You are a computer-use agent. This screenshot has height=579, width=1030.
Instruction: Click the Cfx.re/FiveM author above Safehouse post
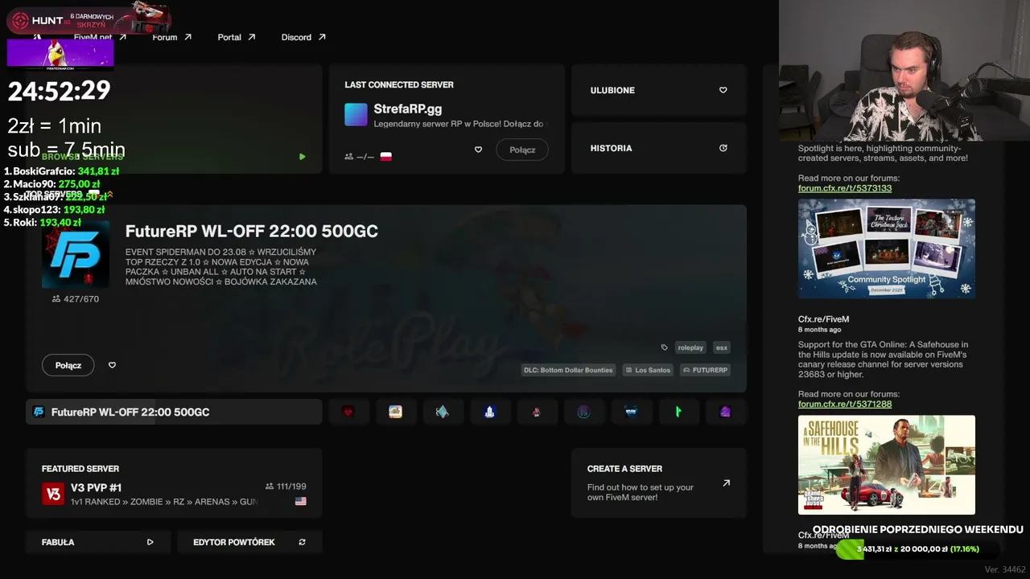pyautogui.click(x=823, y=319)
